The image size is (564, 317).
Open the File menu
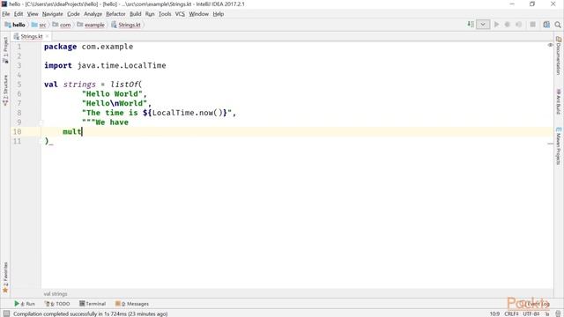[6, 14]
